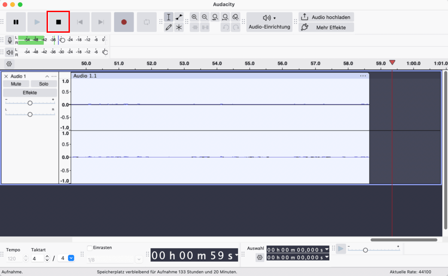Viewport: 448px width, 276px height.
Task: Click the horizontal scrollbar thumb
Action: [404, 240]
